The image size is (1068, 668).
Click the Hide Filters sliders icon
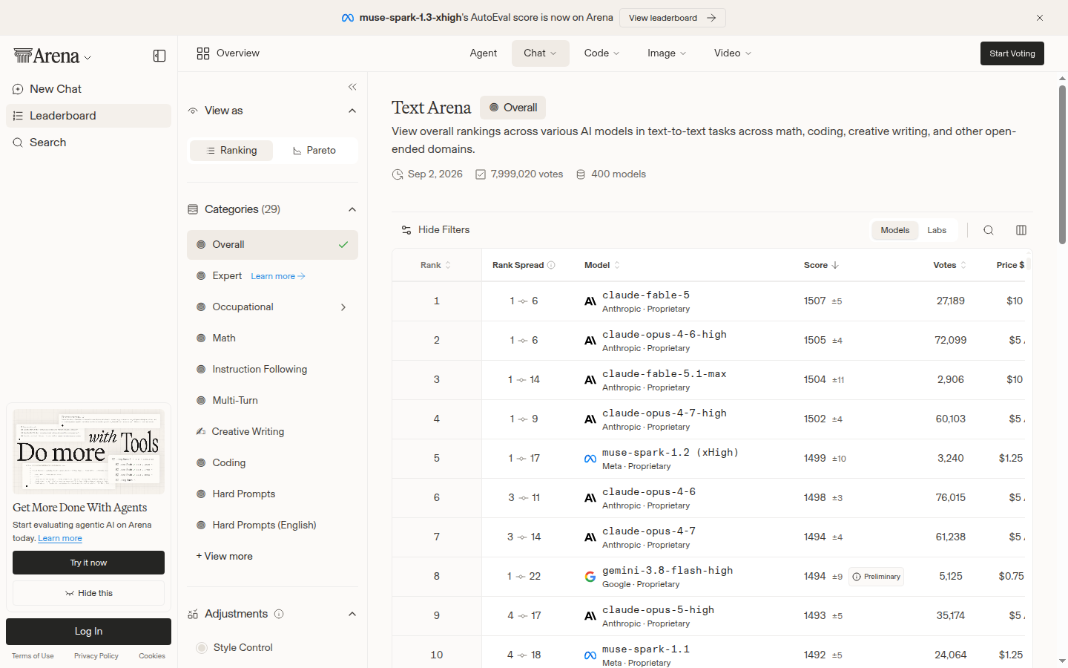[406, 230]
